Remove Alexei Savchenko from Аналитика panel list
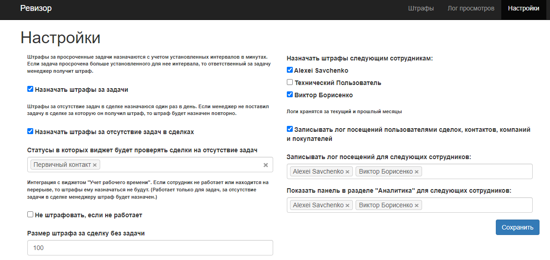The width and height of the screenshot is (550, 260). pyautogui.click(x=347, y=205)
